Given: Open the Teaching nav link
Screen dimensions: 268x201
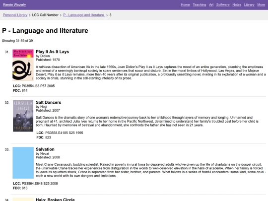Looking at the screenshot, I should pyautogui.click(x=200, y=5).
